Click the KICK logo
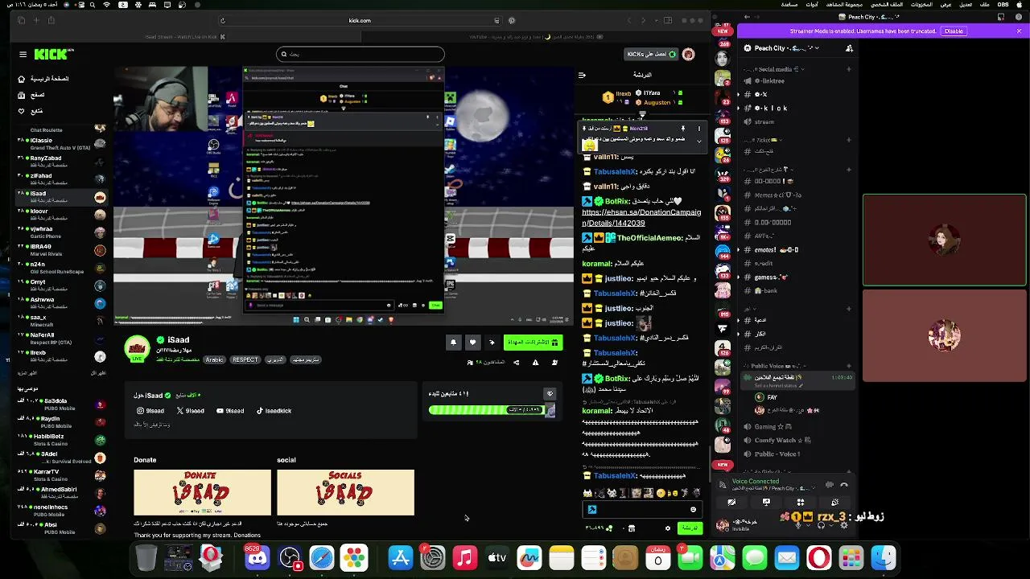Screen dimensions: 1030x579 click(52, 55)
